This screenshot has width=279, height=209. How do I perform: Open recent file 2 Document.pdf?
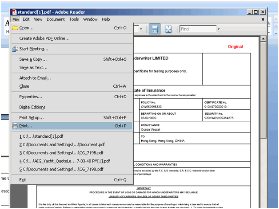(x=72, y=145)
